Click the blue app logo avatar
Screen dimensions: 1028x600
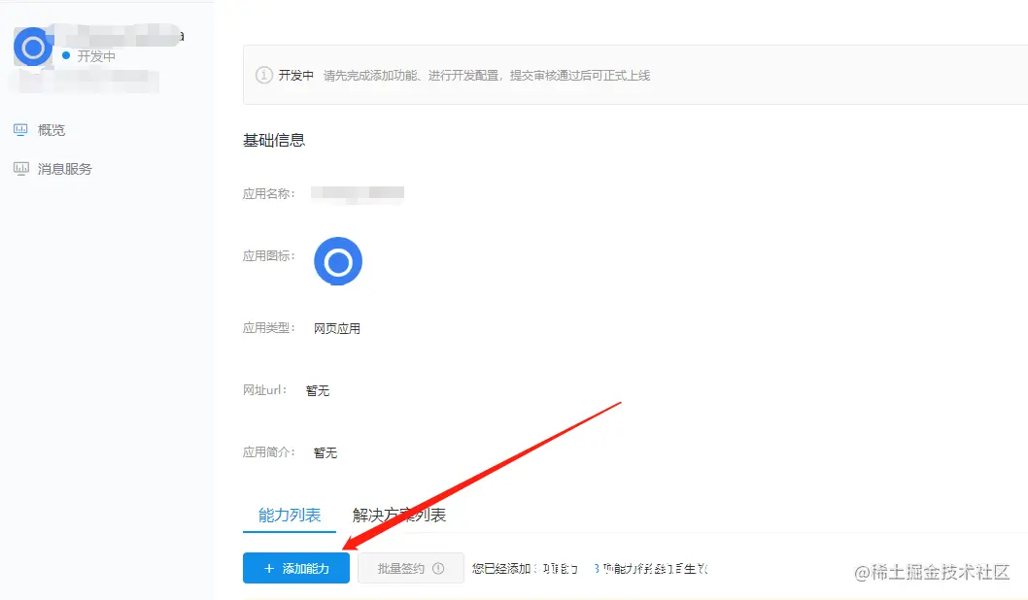coord(32,46)
